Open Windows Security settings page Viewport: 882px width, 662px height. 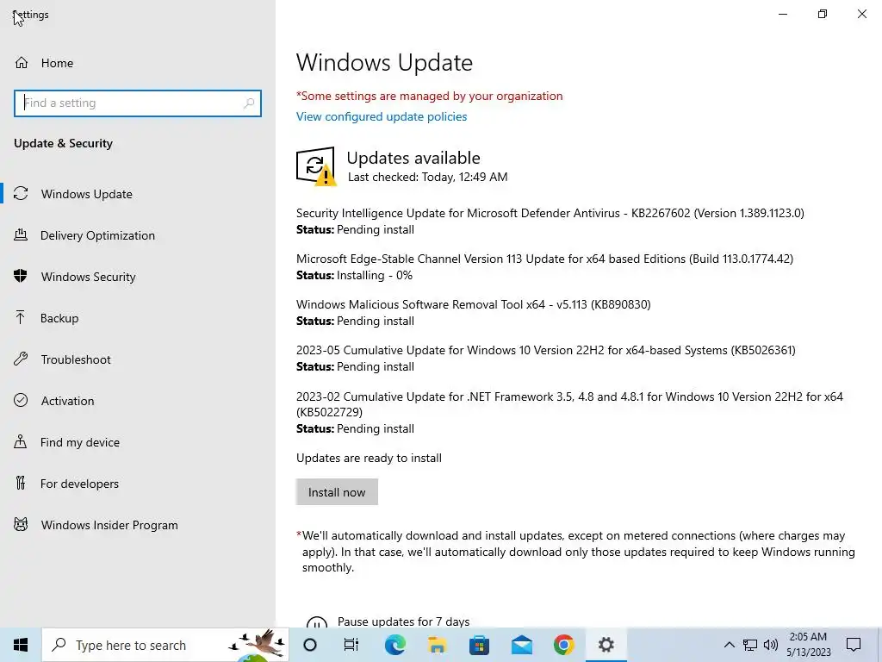pos(138,277)
